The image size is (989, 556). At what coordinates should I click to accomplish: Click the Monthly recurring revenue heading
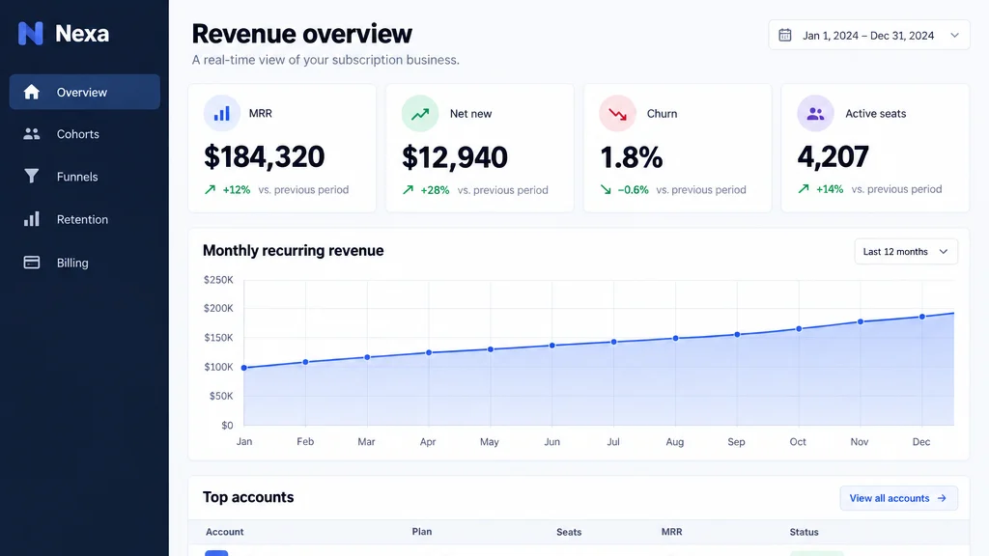[294, 250]
